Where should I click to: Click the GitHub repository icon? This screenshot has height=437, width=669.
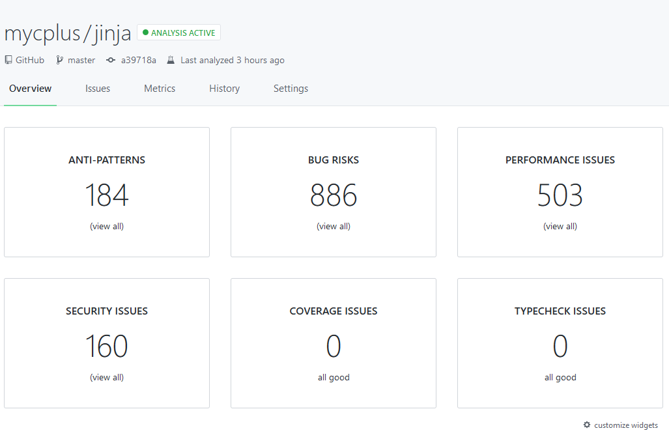coord(8,60)
